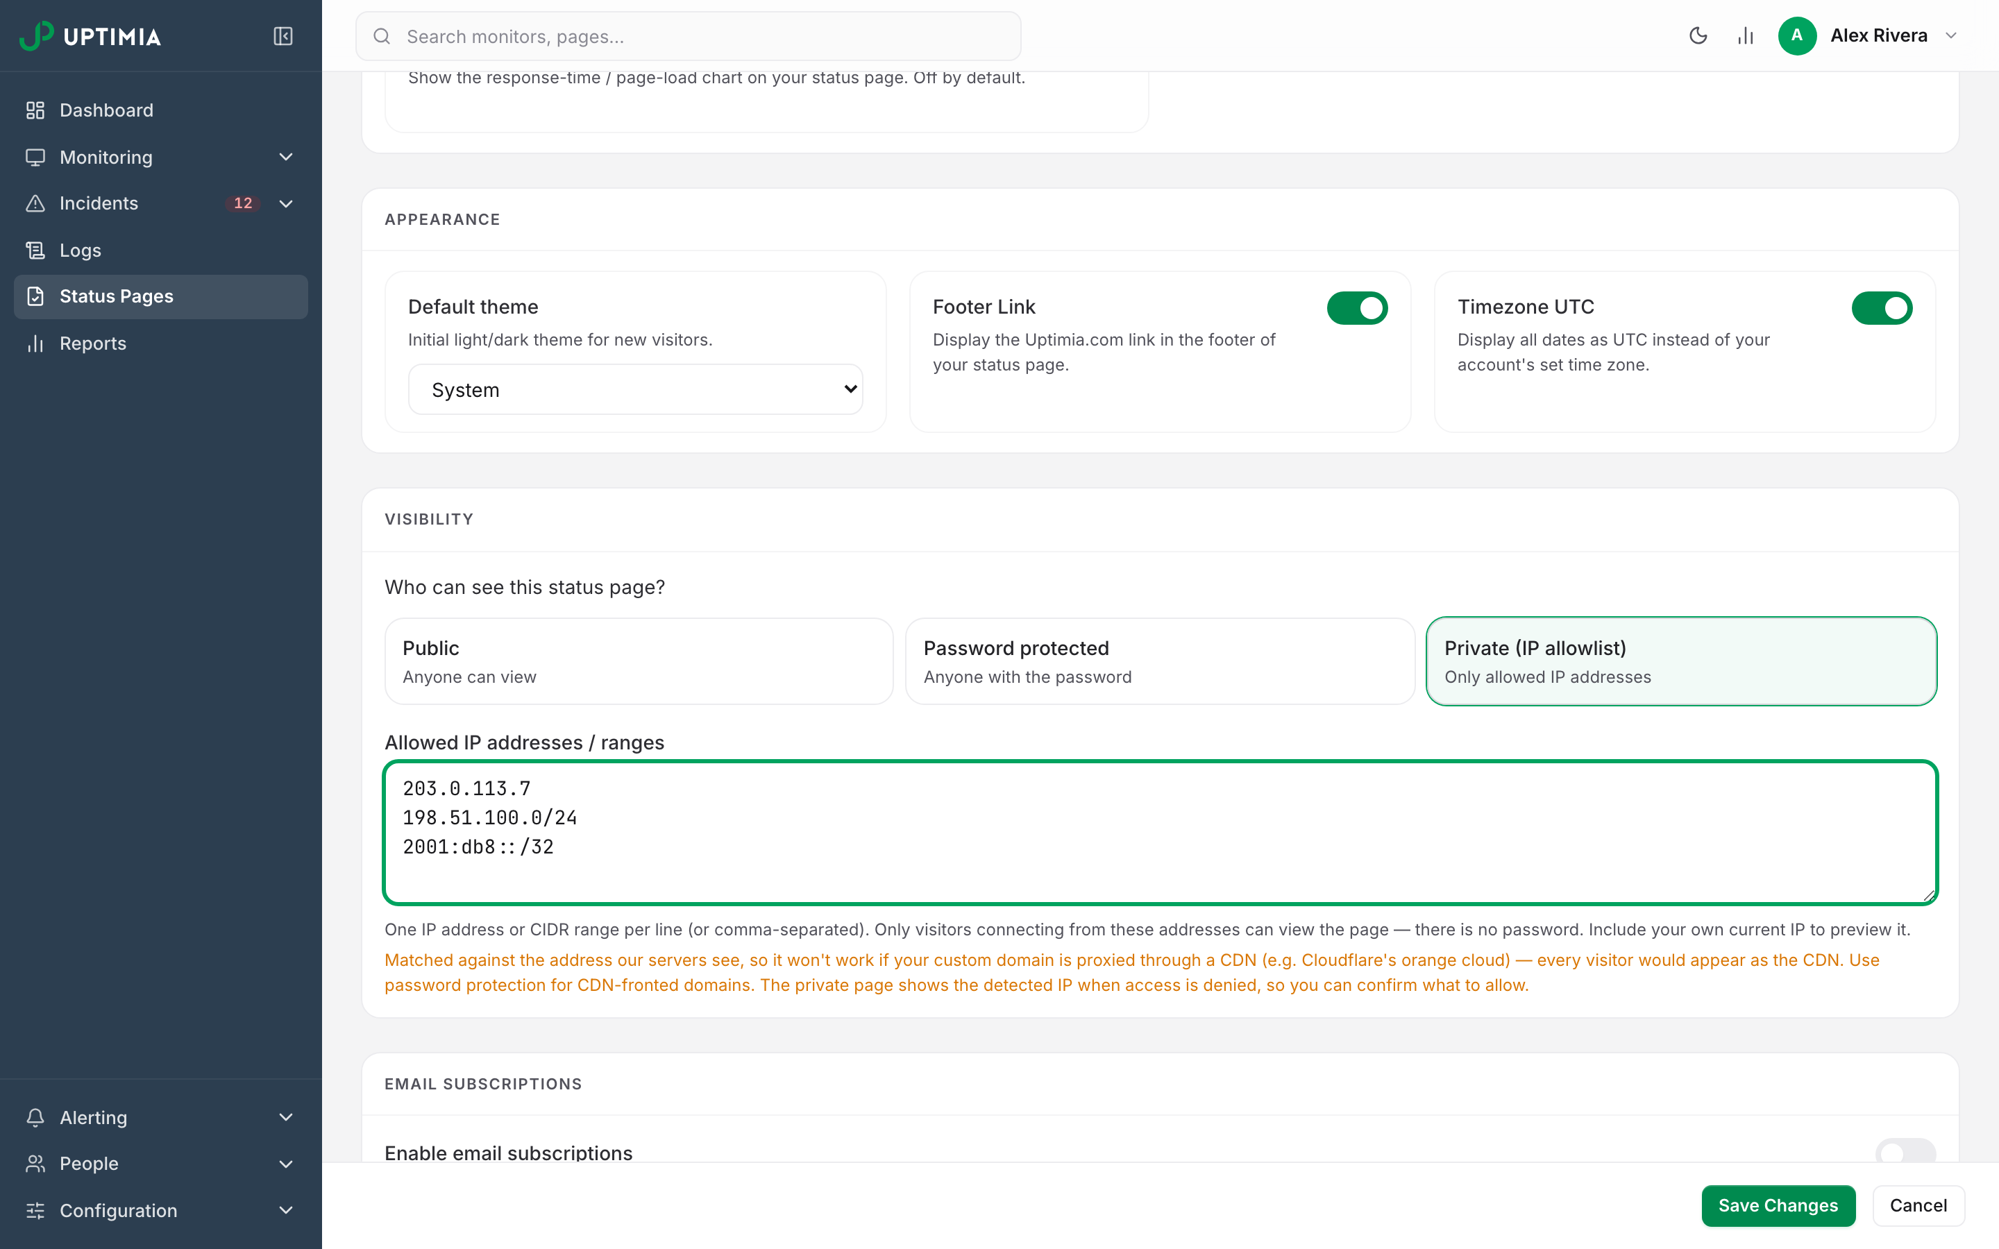Open the account menu chevron
The image size is (1999, 1249).
1951,35
